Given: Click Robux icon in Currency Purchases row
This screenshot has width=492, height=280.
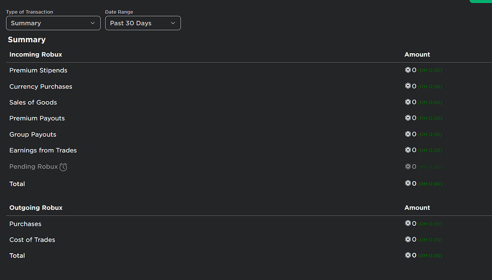Looking at the screenshot, I should click(x=407, y=86).
